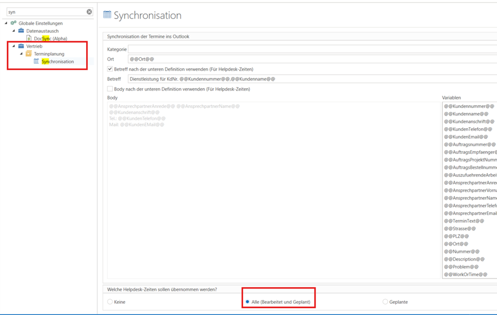Click the Globale Einstellungen gears icon
The image size is (497, 315).
(x=13, y=23)
